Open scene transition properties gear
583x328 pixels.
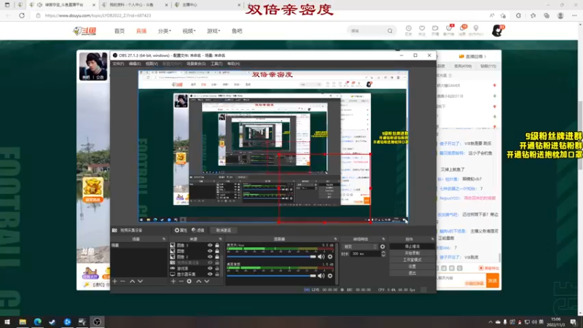383,246
